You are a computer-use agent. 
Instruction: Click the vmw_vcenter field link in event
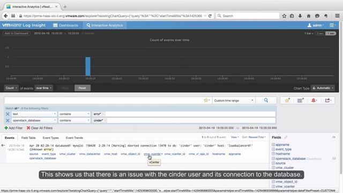(x=152, y=154)
